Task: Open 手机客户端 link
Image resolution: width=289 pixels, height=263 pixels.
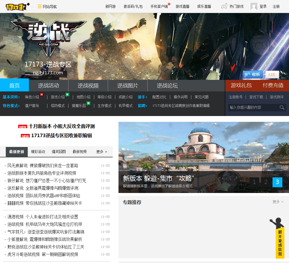Action: (x=159, y=6)
